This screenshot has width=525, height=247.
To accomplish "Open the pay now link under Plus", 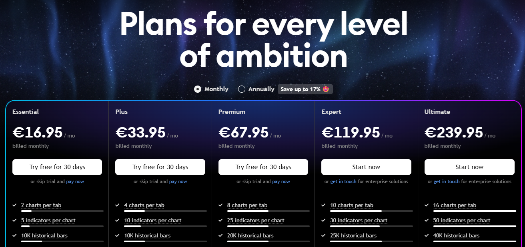I will coord(178,181).
